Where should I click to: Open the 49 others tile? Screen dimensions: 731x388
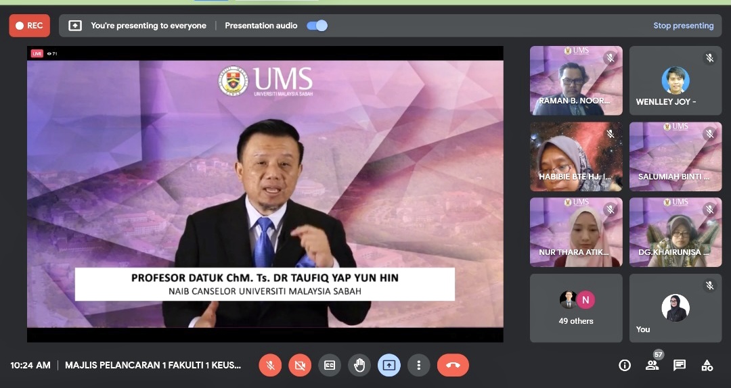pyautogui.click(x=576, y=308)
